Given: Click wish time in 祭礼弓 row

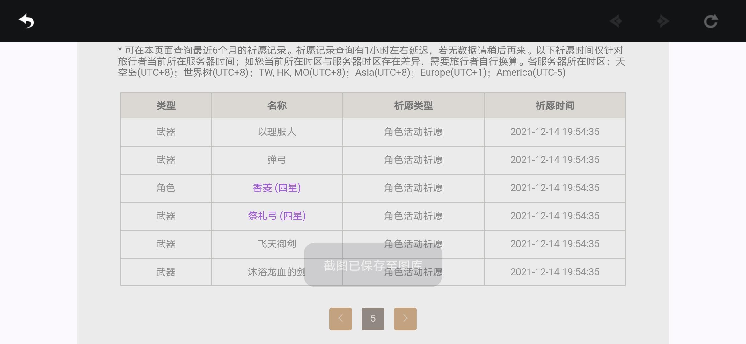Looking at the screenshot, I should click(555, 216).
